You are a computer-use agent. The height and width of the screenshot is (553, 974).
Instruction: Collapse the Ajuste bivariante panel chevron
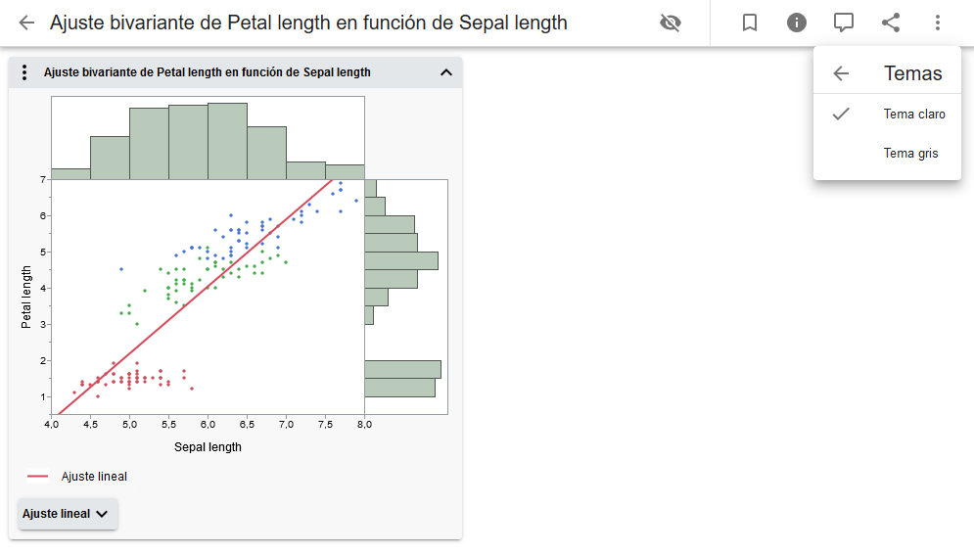[446, 72]
